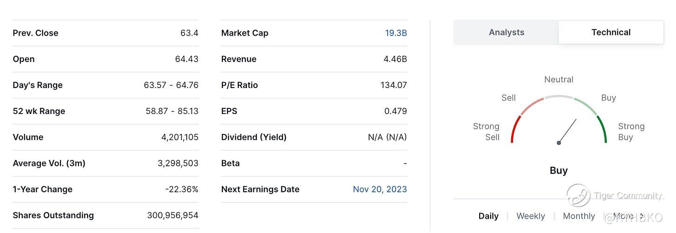This screenshot has width=676, height=233.
Task: Click the 52 wk Range label
Action: tap(39, 111)
